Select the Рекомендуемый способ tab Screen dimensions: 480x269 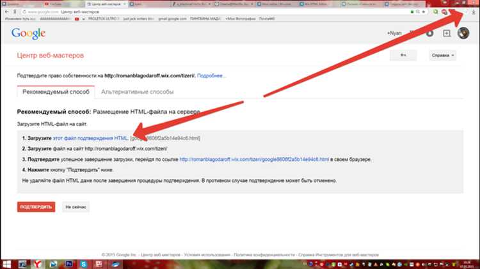tap(56, 92)
